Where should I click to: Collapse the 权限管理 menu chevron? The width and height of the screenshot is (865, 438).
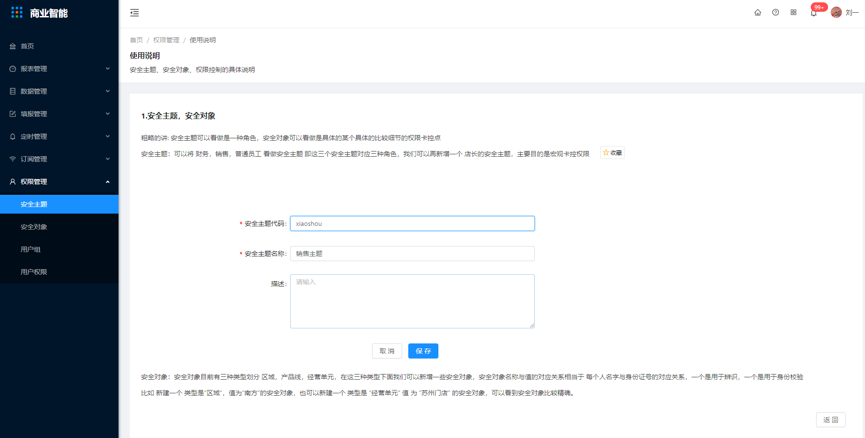[x=108, y=182]
